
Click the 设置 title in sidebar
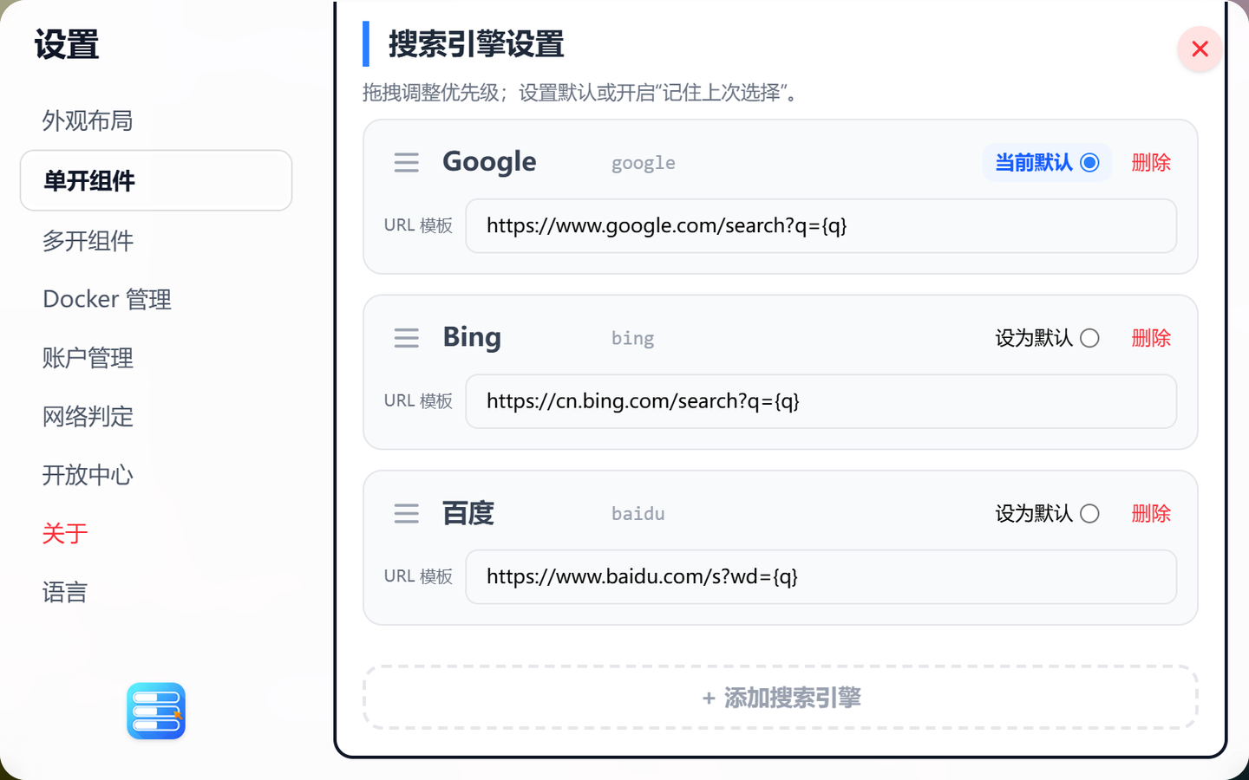67,44
